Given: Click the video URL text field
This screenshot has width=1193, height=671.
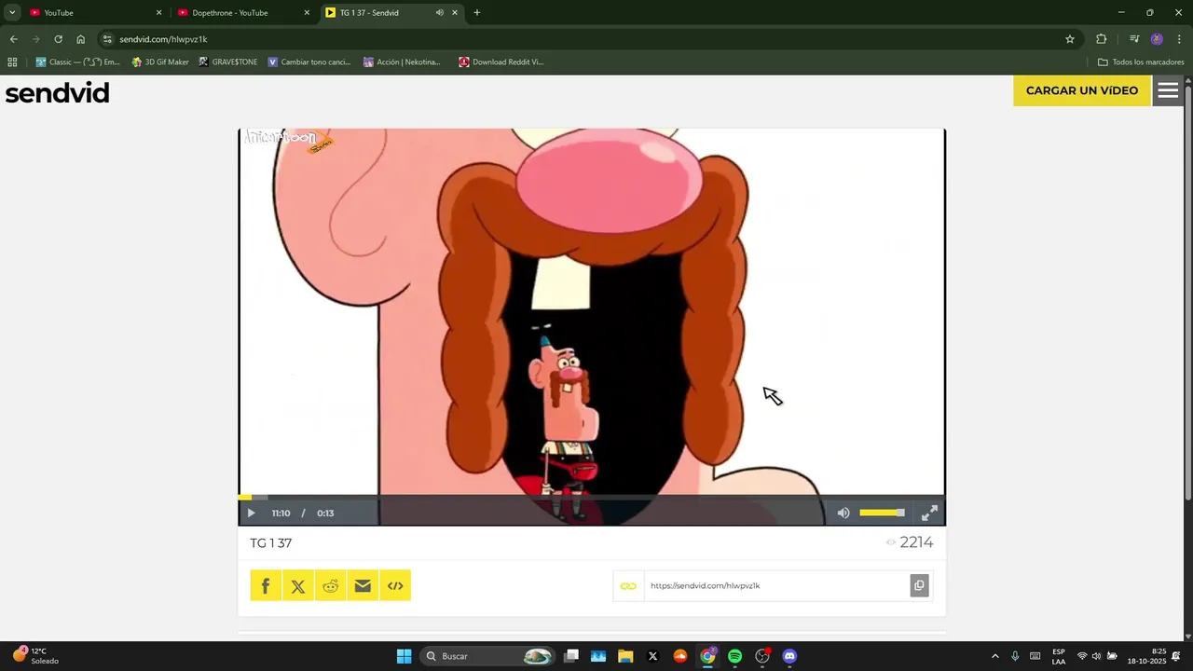Looking at the screenshot, I should pos(776,585).
